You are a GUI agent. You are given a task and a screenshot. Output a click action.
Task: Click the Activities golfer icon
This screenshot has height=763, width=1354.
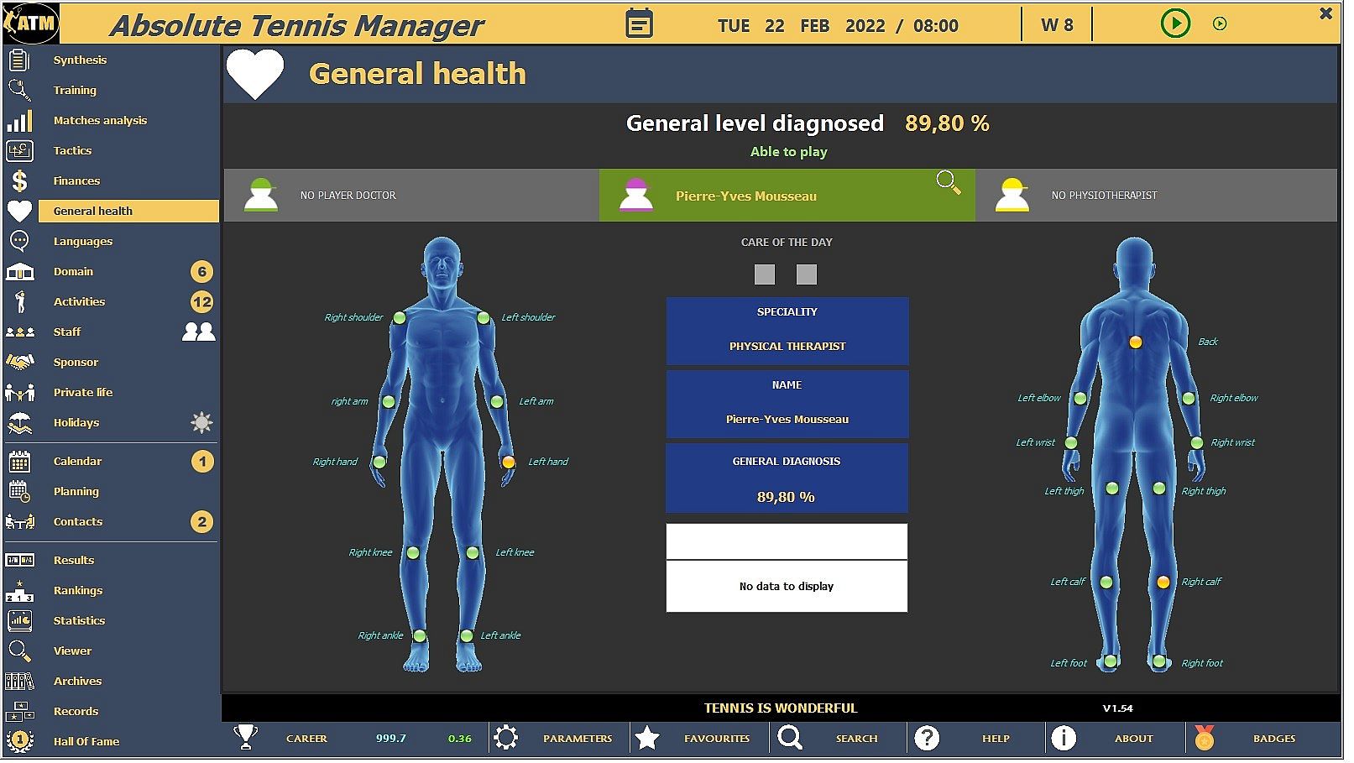(x=19, y=303)
